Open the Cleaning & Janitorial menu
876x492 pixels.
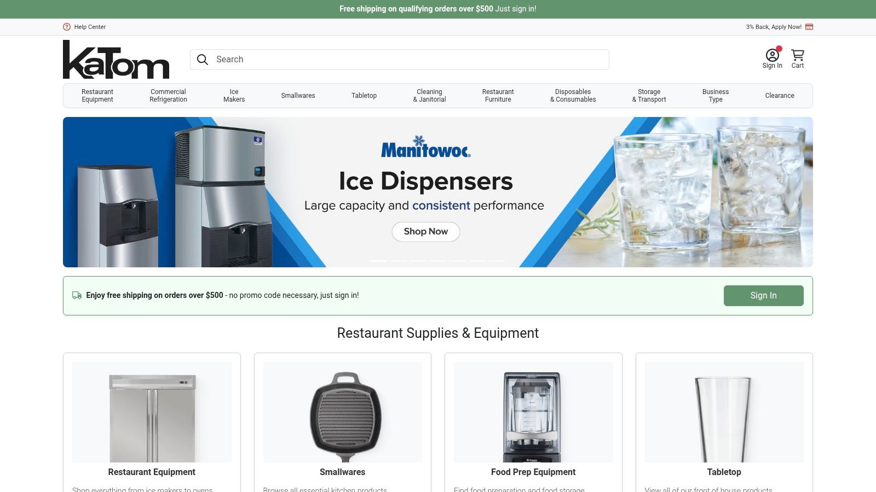(x=430, y=96)
